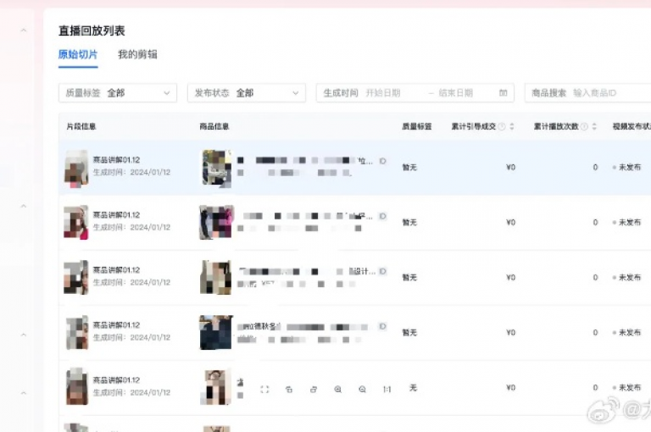Click the 商品信息 column header
Image resolution: width=651 pixels, height=432 pixels.
[214, 126]
